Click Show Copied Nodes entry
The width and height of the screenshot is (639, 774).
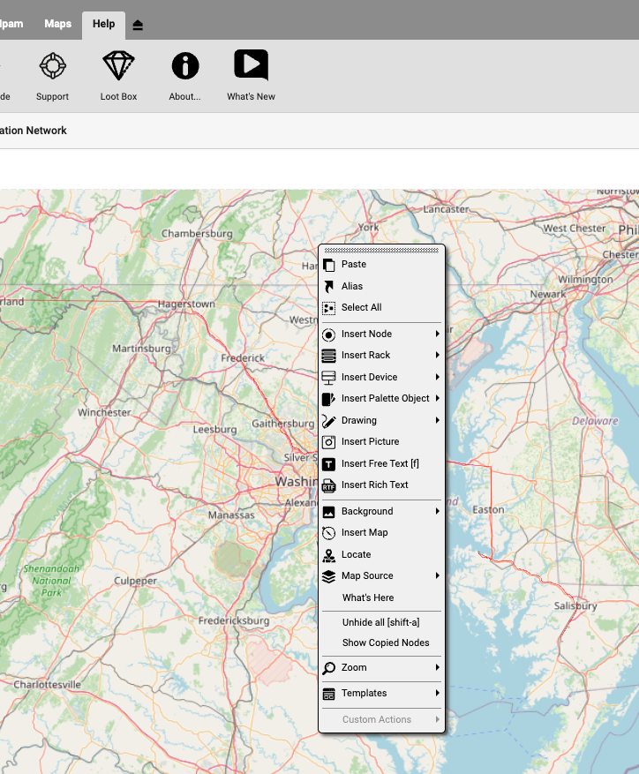[x=385, y=643]
